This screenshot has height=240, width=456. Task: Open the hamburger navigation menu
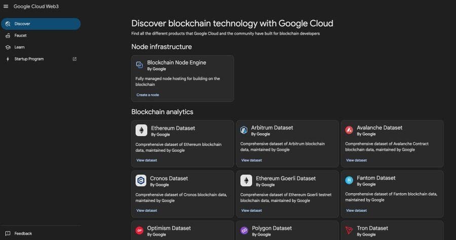tap(6, 7)
